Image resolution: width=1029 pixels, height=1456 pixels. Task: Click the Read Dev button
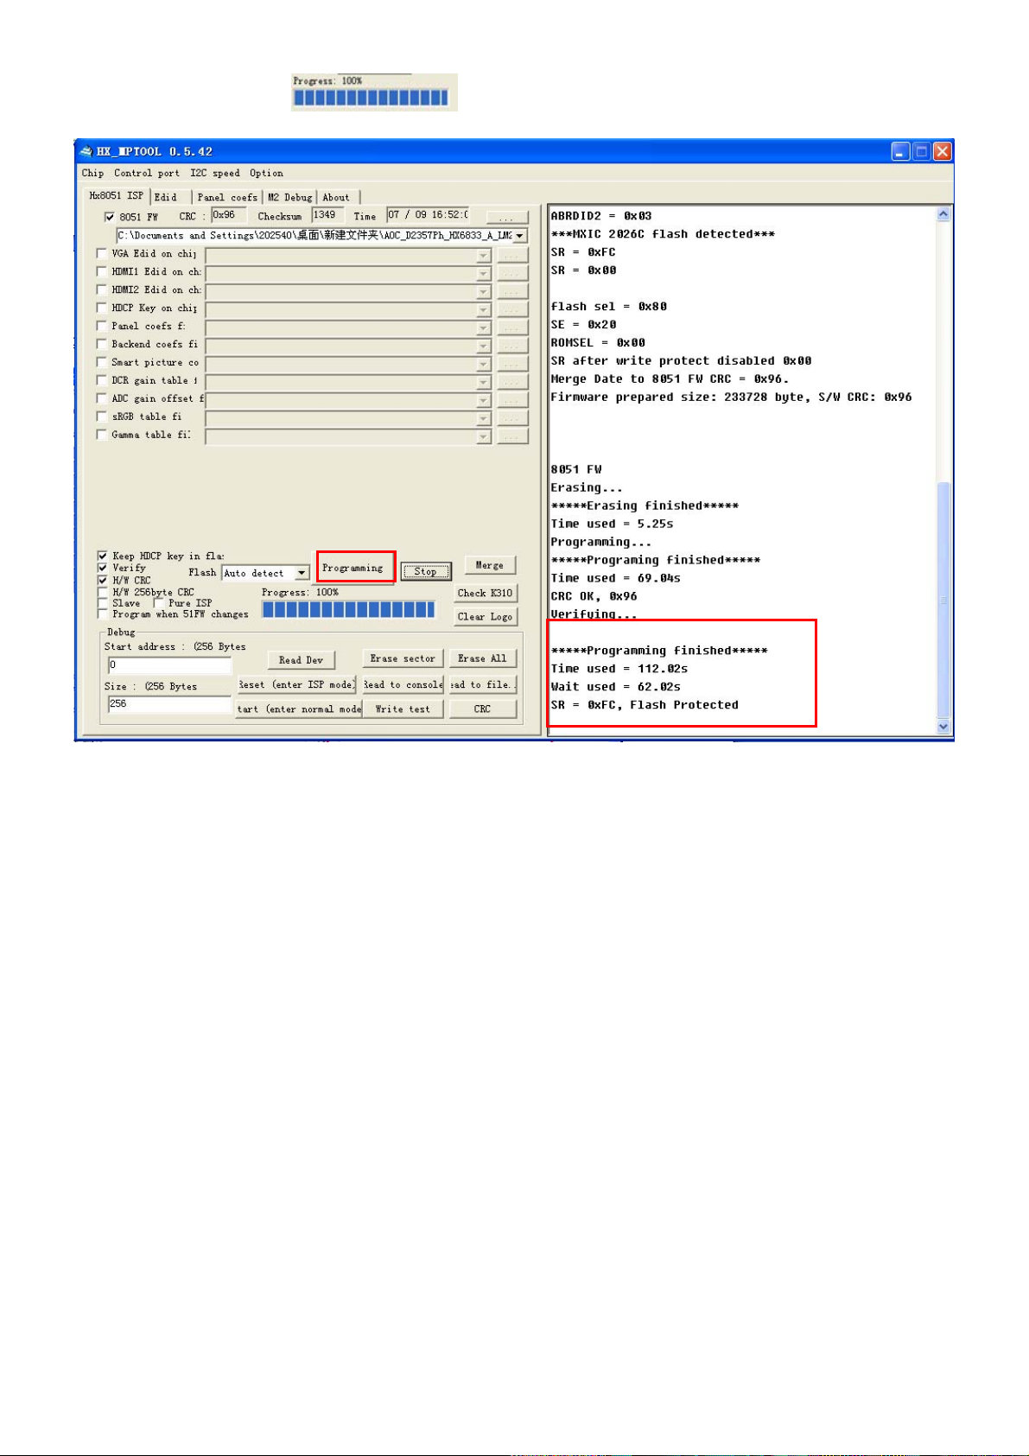tap(302, 660)
